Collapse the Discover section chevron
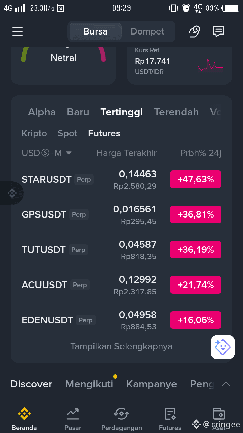Viewport: 243px width, 433px height. click(226, 384)
